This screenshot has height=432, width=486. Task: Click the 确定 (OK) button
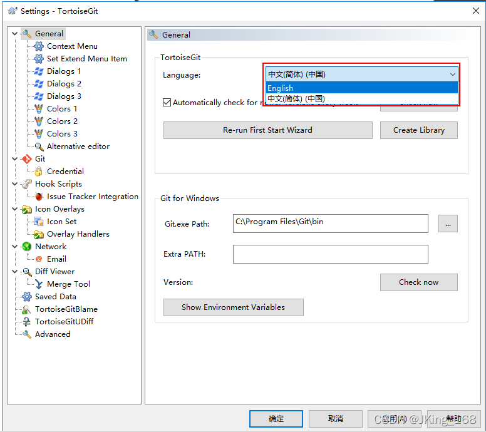pos(276,419)
